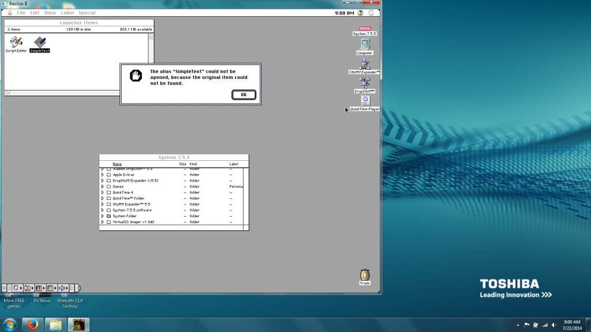Click the Monitor resolution control strip module

[x=51, y=288]
